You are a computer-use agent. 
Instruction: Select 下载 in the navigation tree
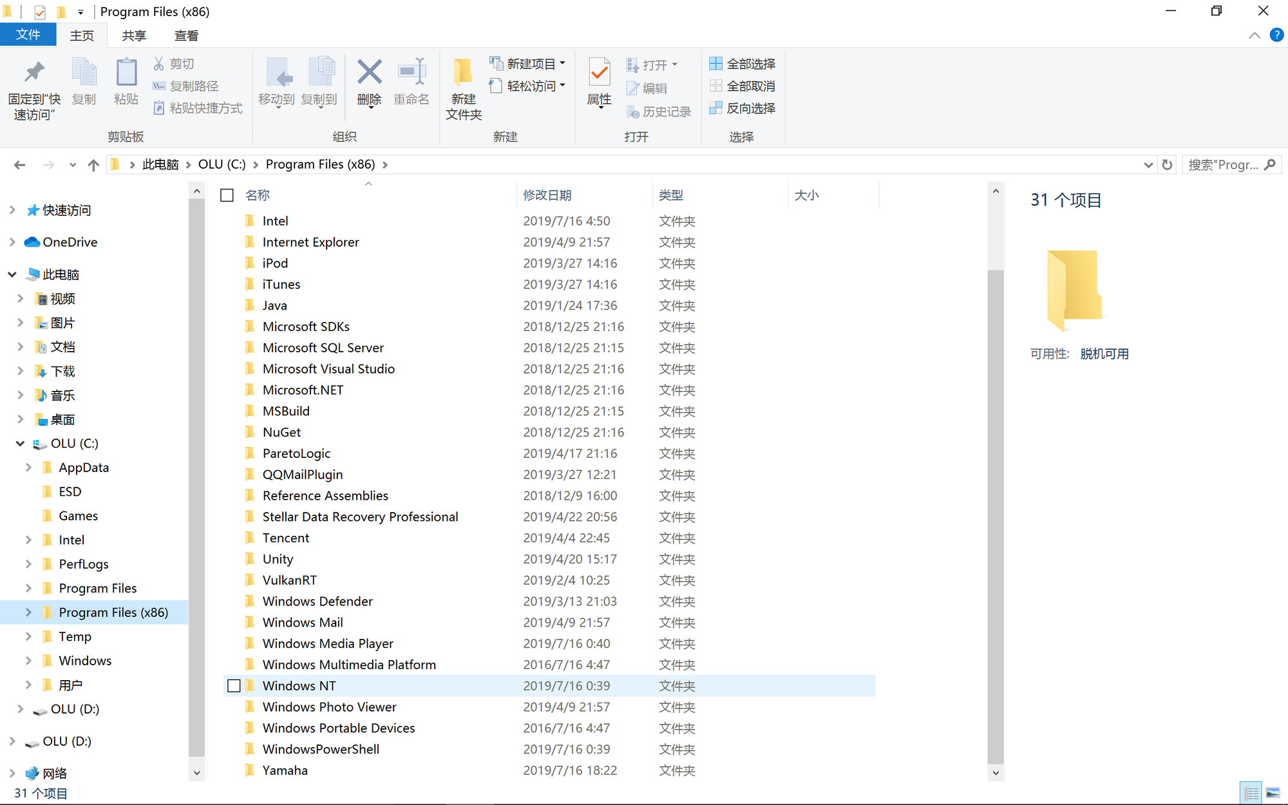[63, 371]
